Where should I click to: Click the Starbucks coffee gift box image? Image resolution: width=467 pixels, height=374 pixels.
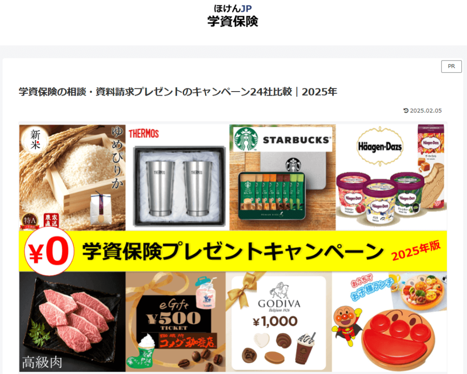point(272,195)
